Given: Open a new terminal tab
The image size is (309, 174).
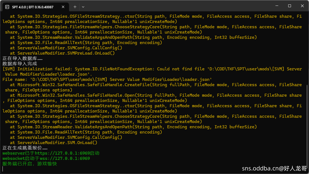Looking at the screenshot, I should click(x=75, y=7).
